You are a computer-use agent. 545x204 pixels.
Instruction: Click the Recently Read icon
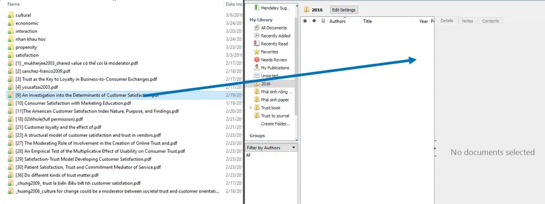[x=257, y=44]
